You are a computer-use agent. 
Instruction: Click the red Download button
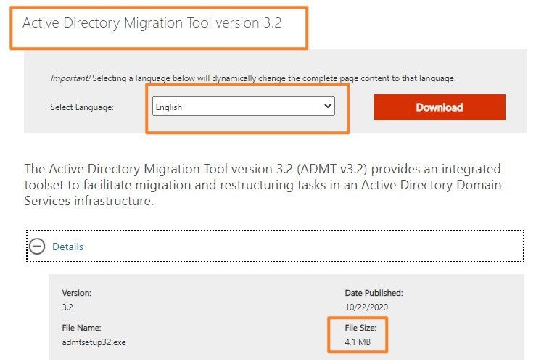tap(440, 107)
